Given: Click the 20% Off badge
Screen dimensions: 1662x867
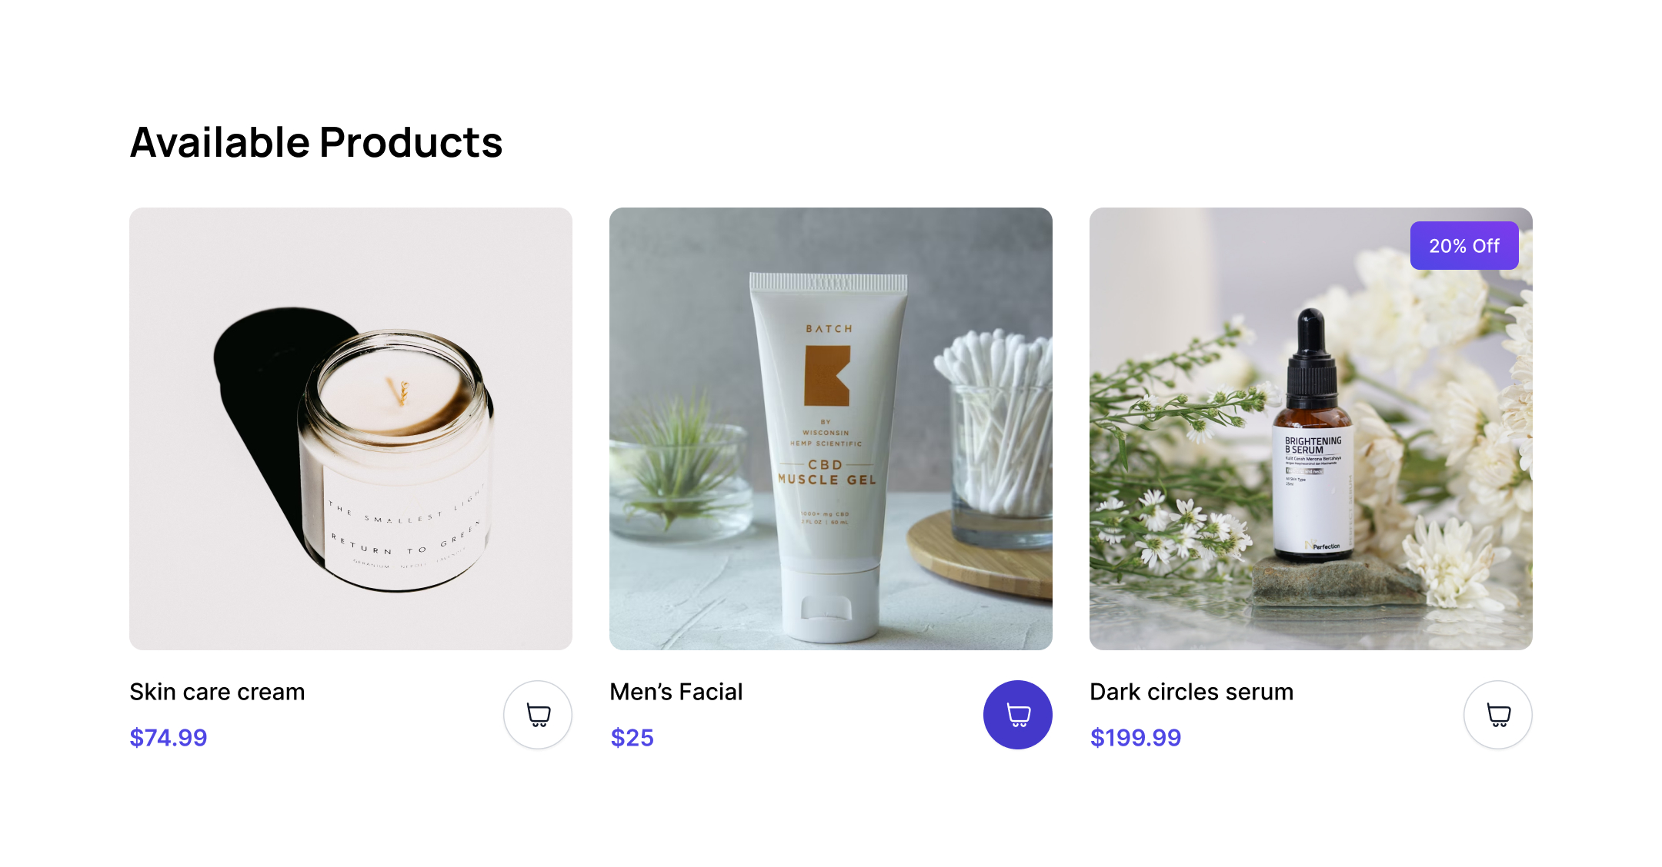Looking at the screenshot, I should tap(1464, 246).
